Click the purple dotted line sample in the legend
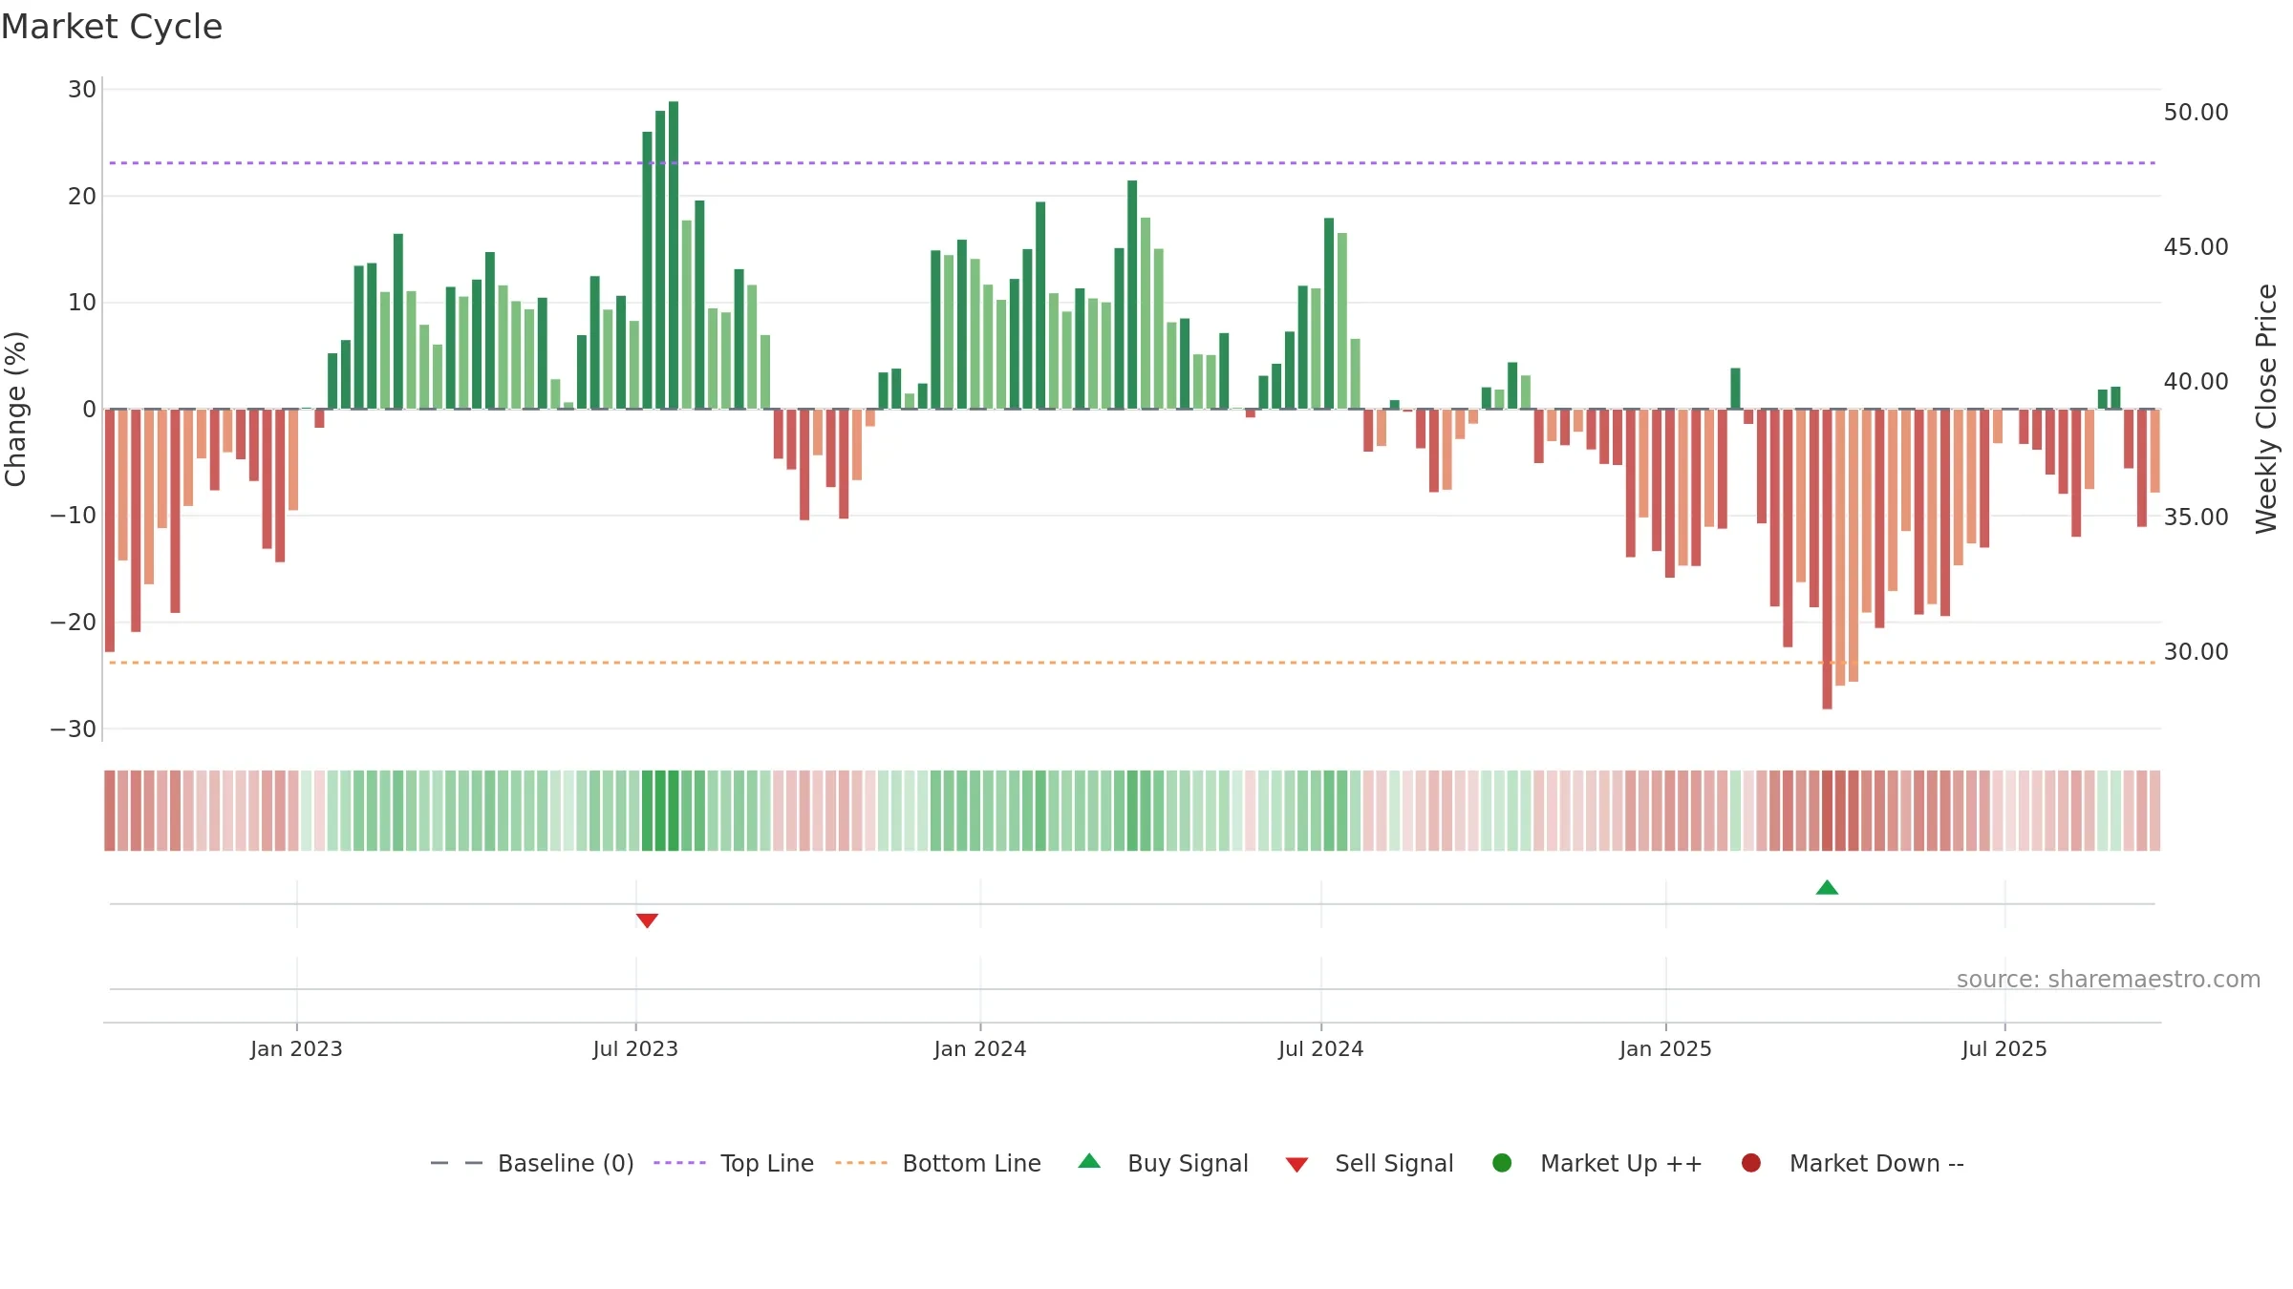Image resolution: width=2293 pixels, height=1289 pixels. coord(679,1163)
